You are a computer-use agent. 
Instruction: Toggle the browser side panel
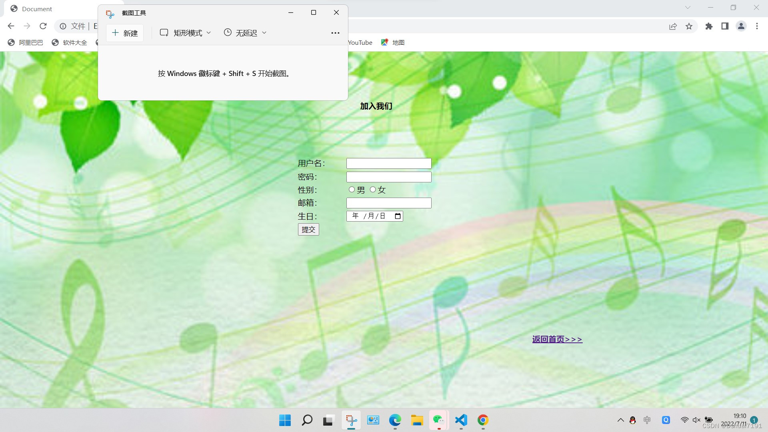click(725, 26)
